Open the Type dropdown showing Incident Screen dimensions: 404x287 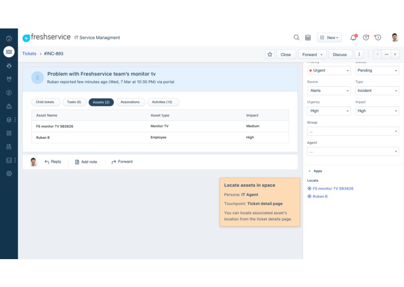377,91
